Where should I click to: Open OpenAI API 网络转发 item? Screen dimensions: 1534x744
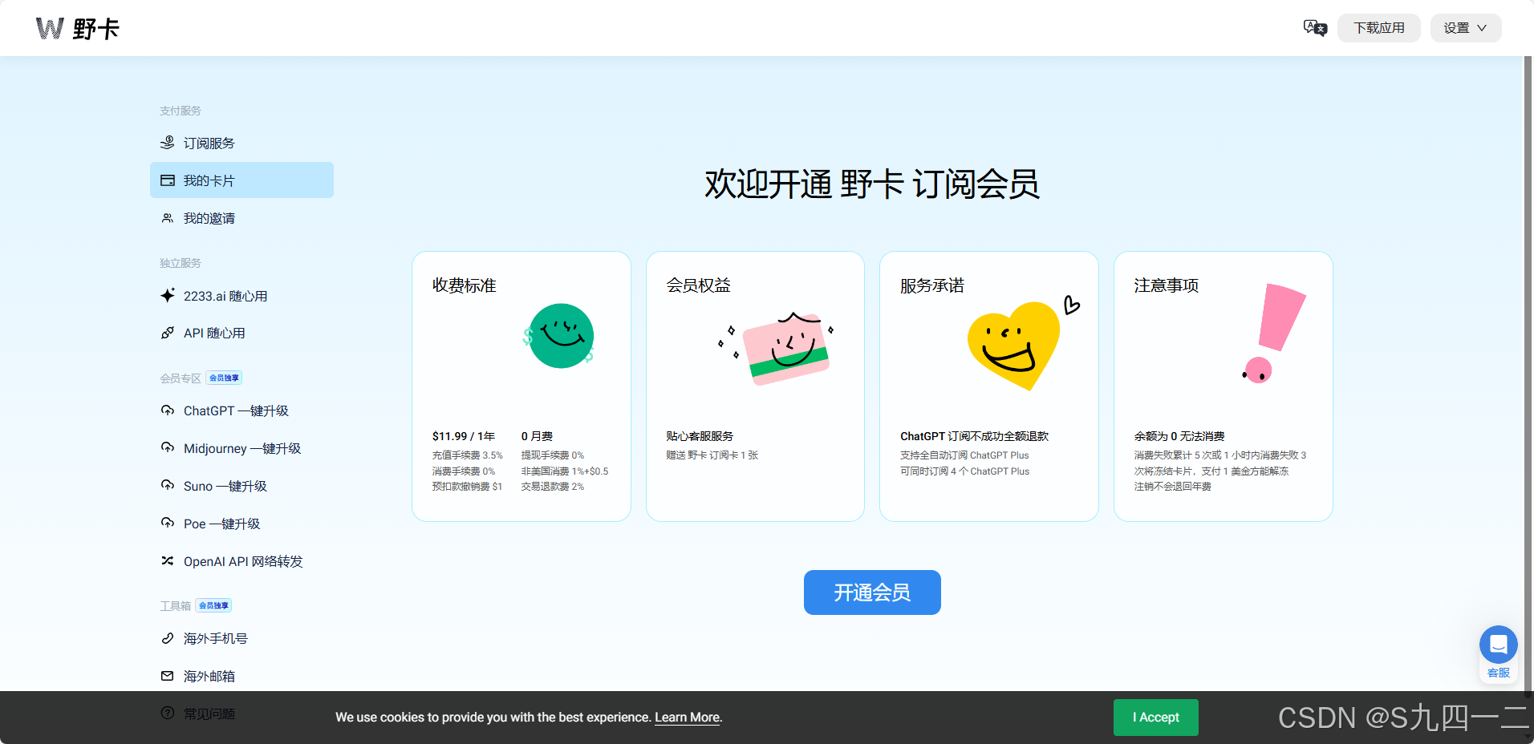[x=241, y=561]
